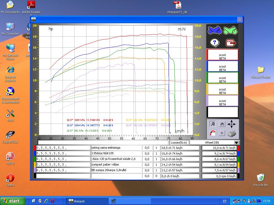Image resolution: width=274 pixels, height=205 pixels.
Task: Click the empty comment field in last row
Action: point(116,176)
